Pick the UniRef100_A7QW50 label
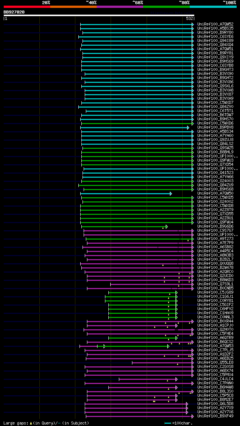The height and width of the screenshot is (426, 240). point(215,193)
